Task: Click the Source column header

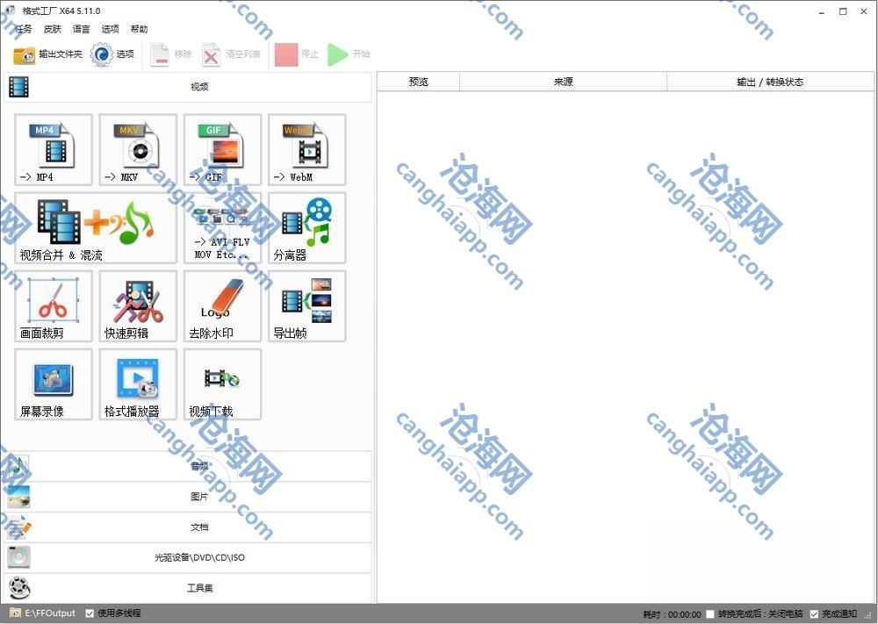Action: (563, 82)
